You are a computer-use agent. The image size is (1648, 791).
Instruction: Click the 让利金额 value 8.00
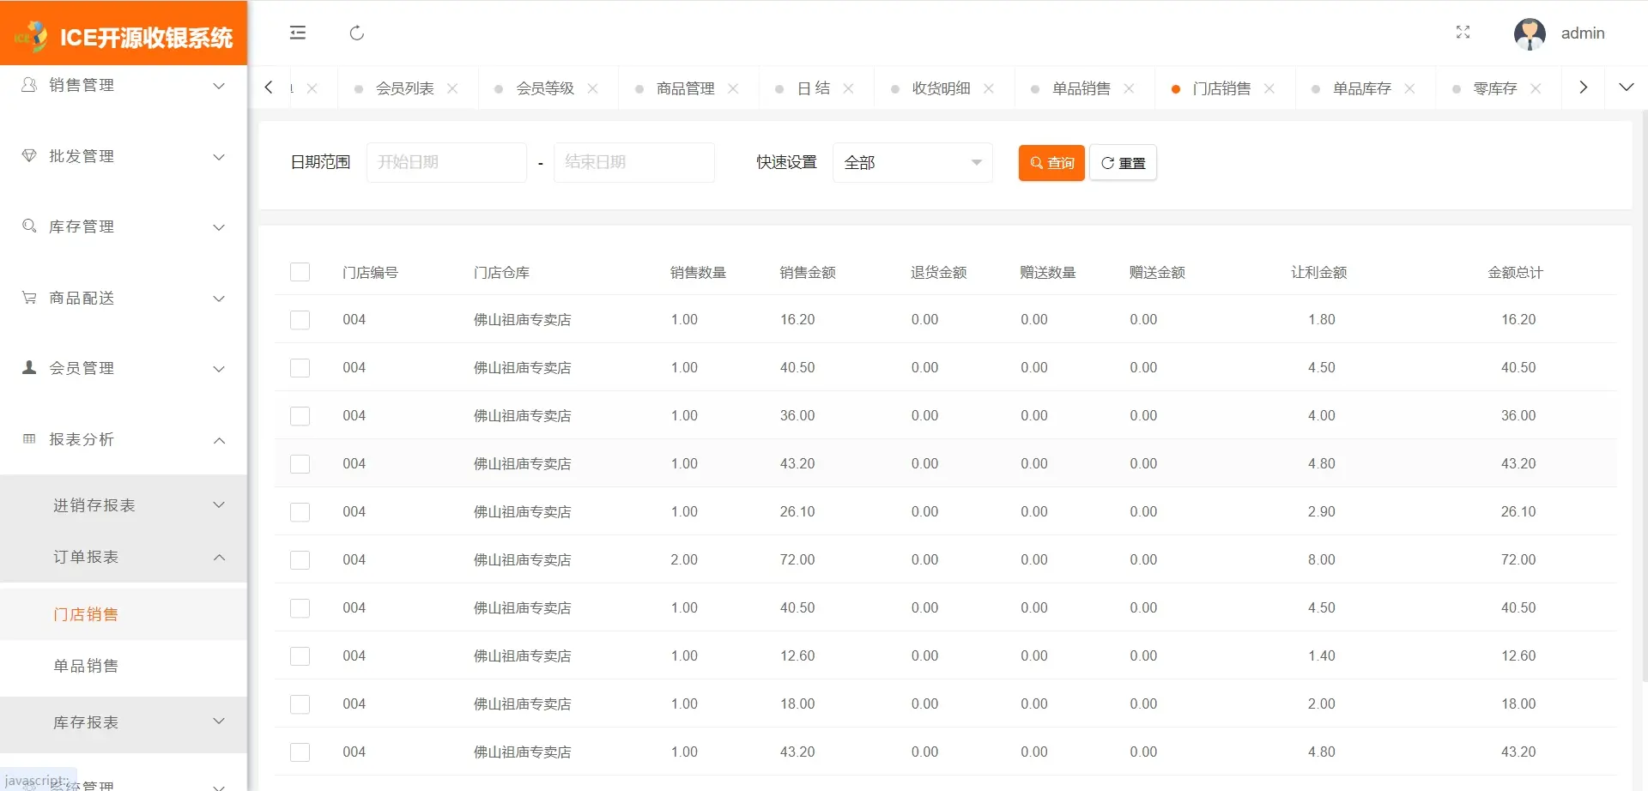[1322, 559]
